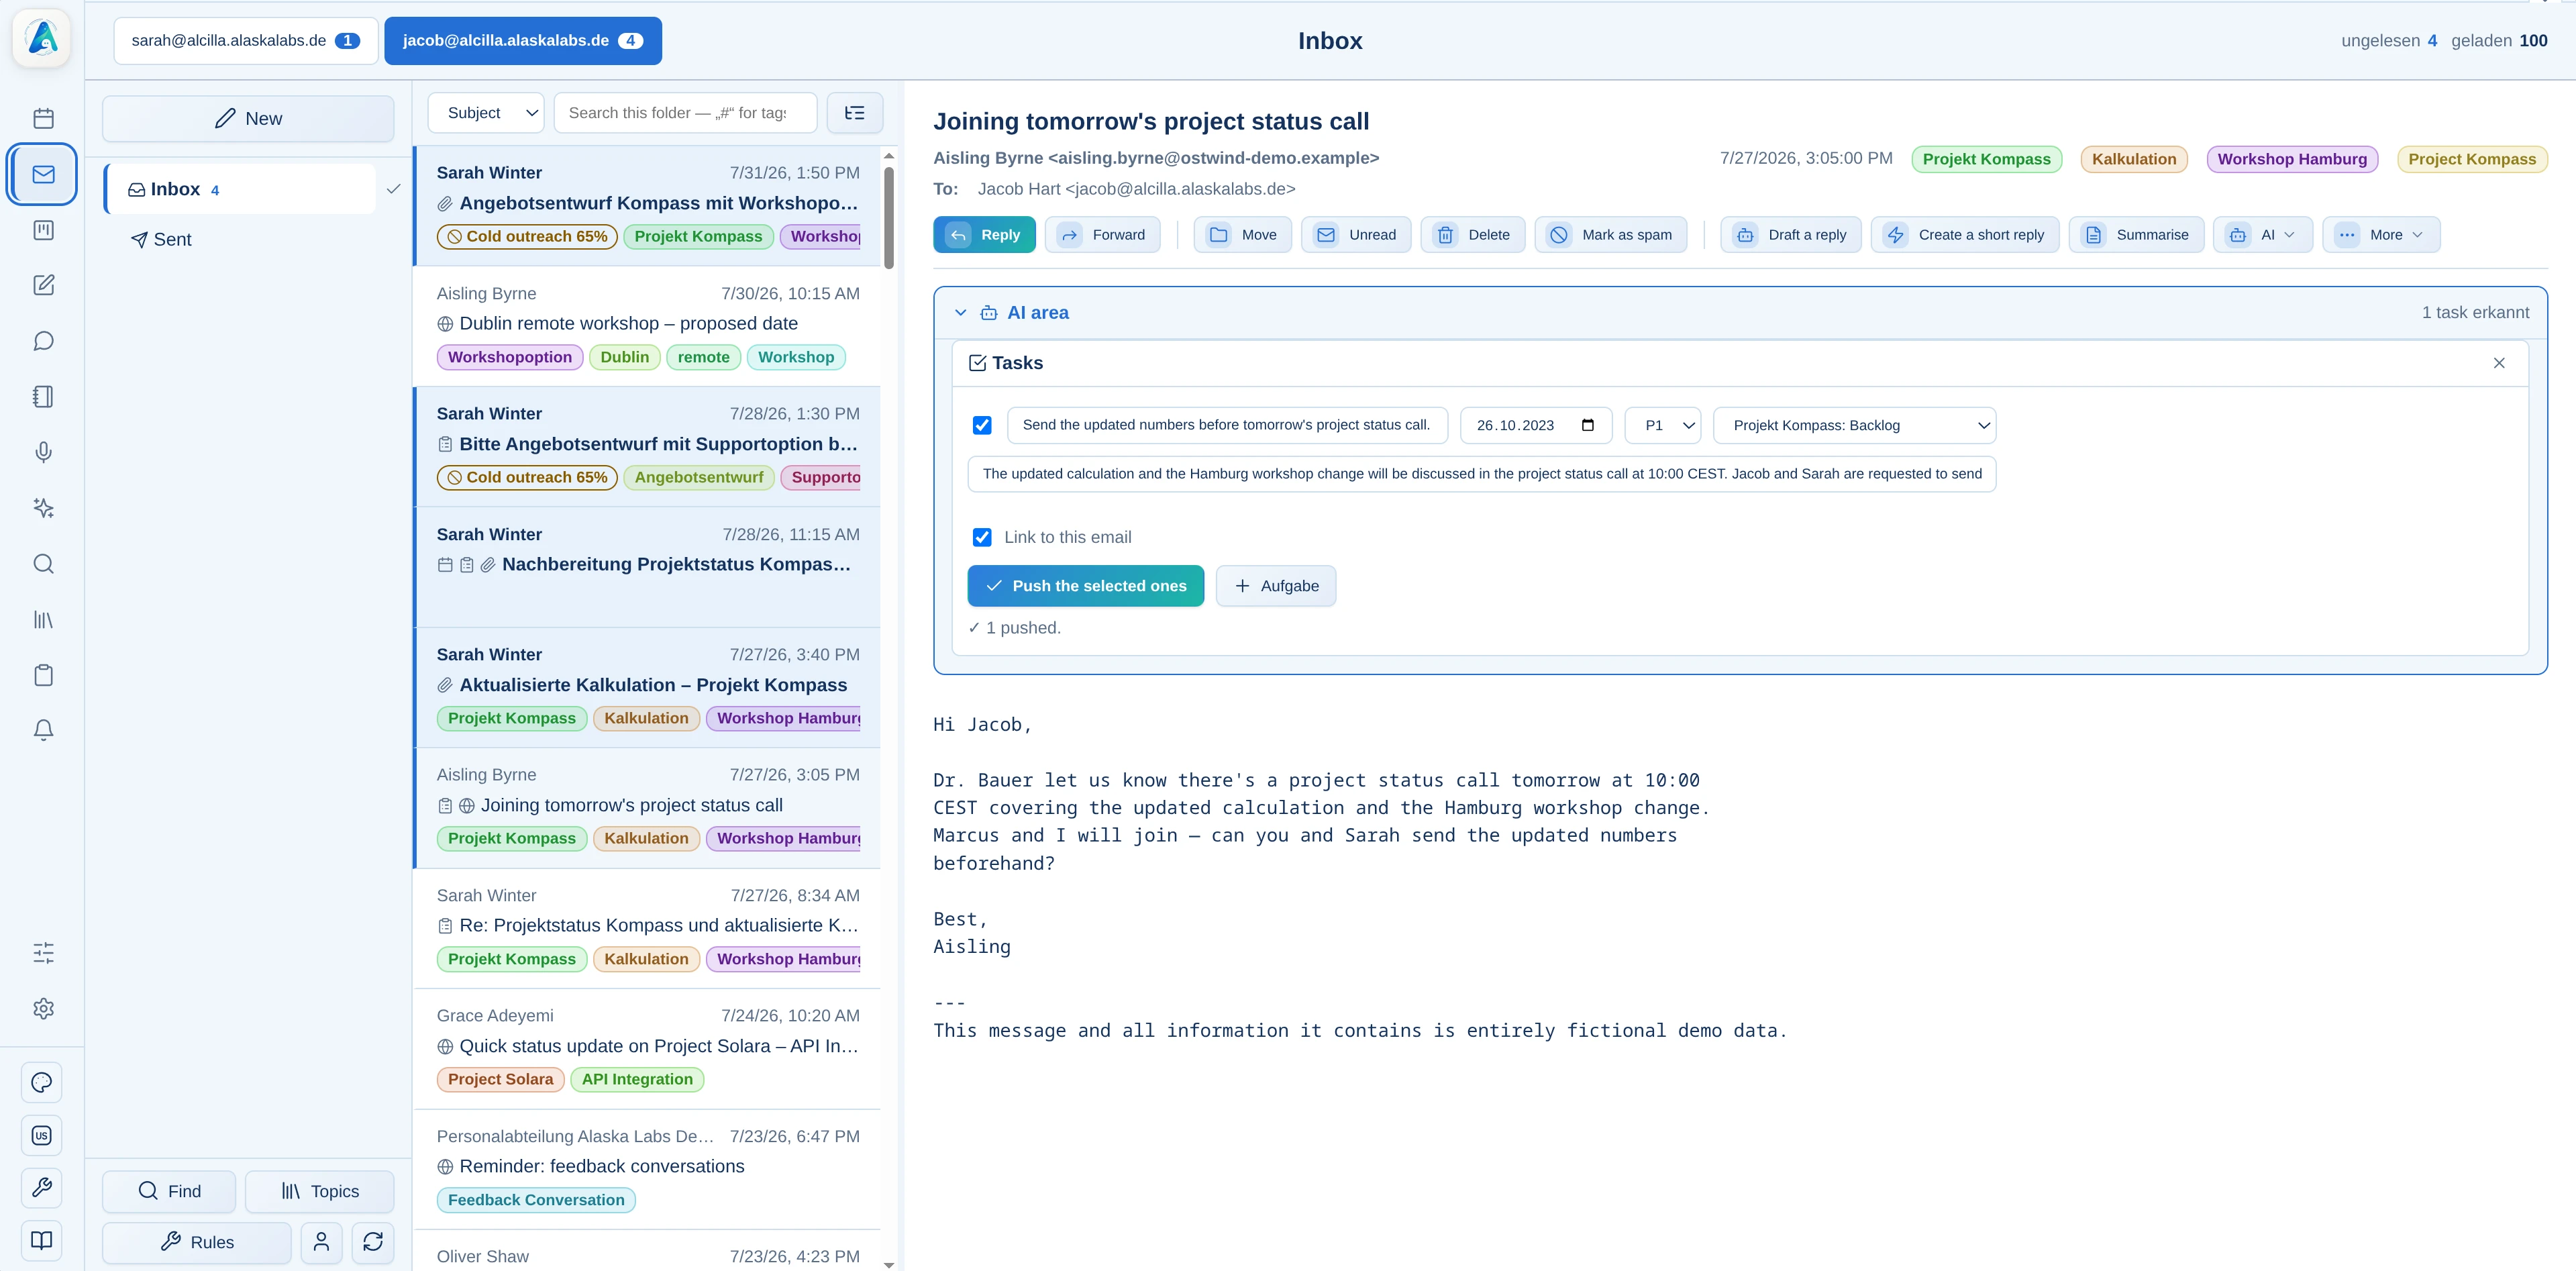Open the kanban board sidebar icon

43,230
